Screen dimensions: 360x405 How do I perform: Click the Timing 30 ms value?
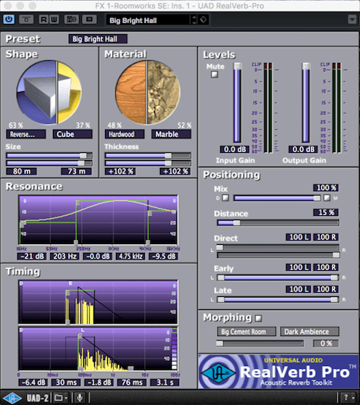click(x=66, y=383)
